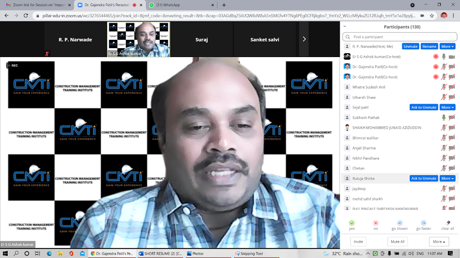Select Er S G Ashok kumar video thumbnail
Viewport: 460px width, 258px height.
click(139, 39)
